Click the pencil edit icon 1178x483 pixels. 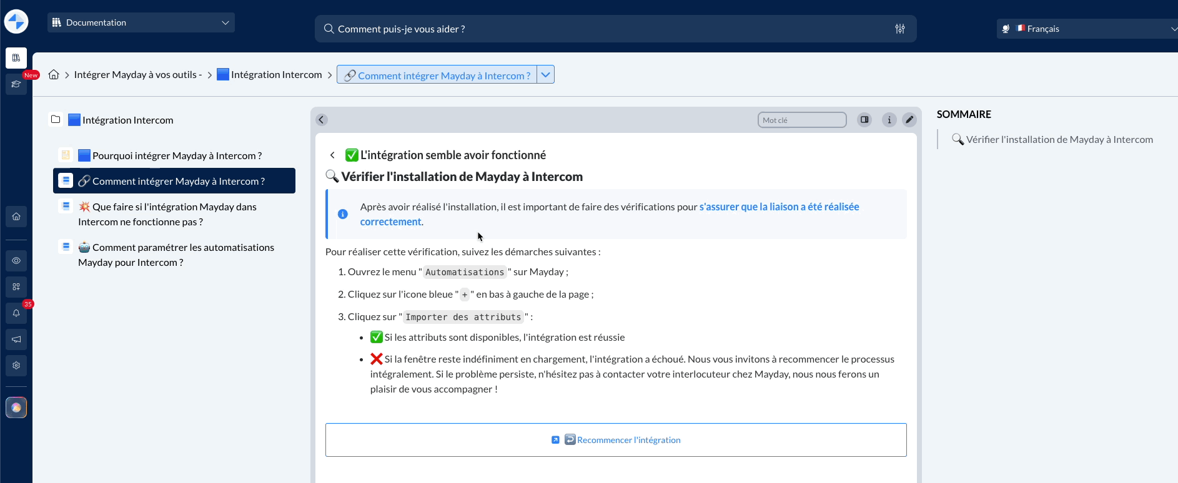click(x=909, y=120)
